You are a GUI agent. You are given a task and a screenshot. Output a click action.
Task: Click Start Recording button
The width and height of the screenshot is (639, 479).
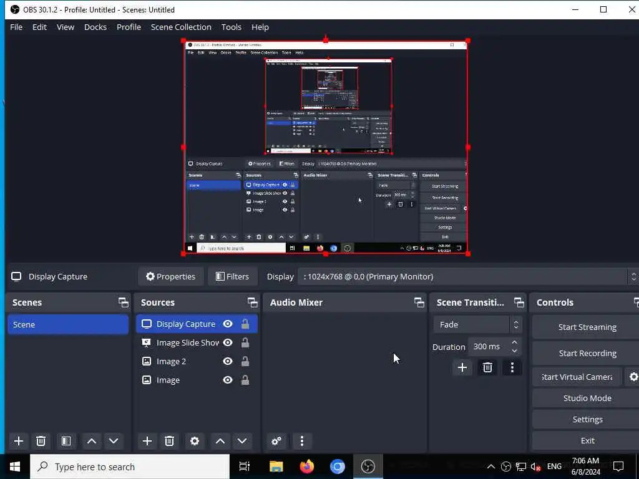(585, 353)
